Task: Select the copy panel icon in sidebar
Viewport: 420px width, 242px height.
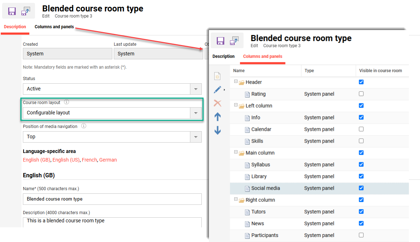Action: coord(218,76)
